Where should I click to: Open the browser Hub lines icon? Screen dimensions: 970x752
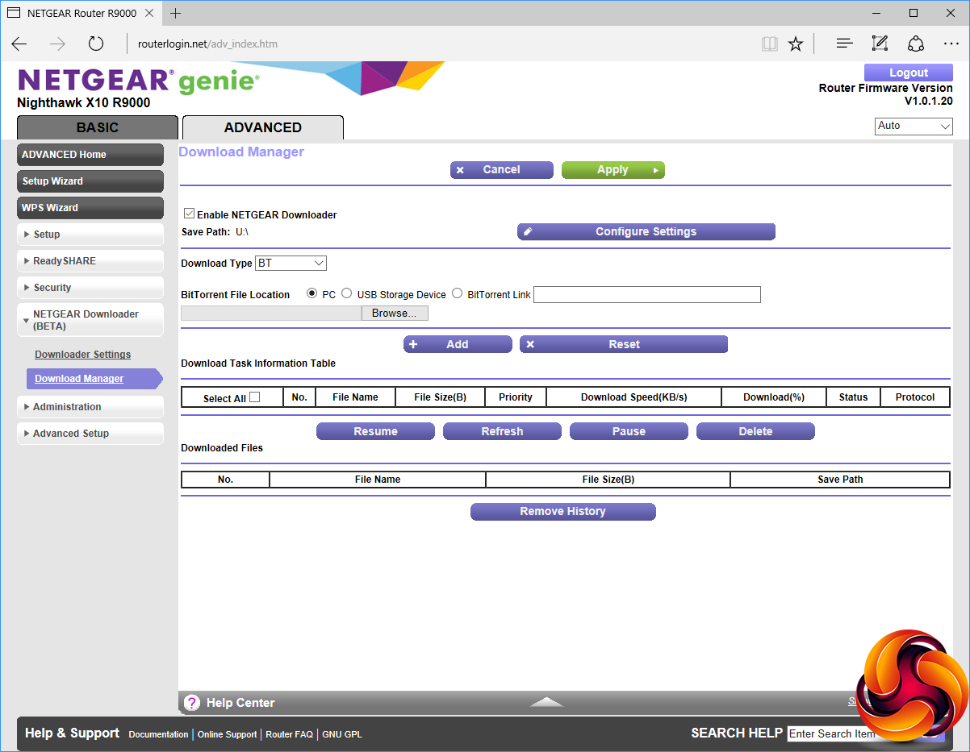pos(844,44)
